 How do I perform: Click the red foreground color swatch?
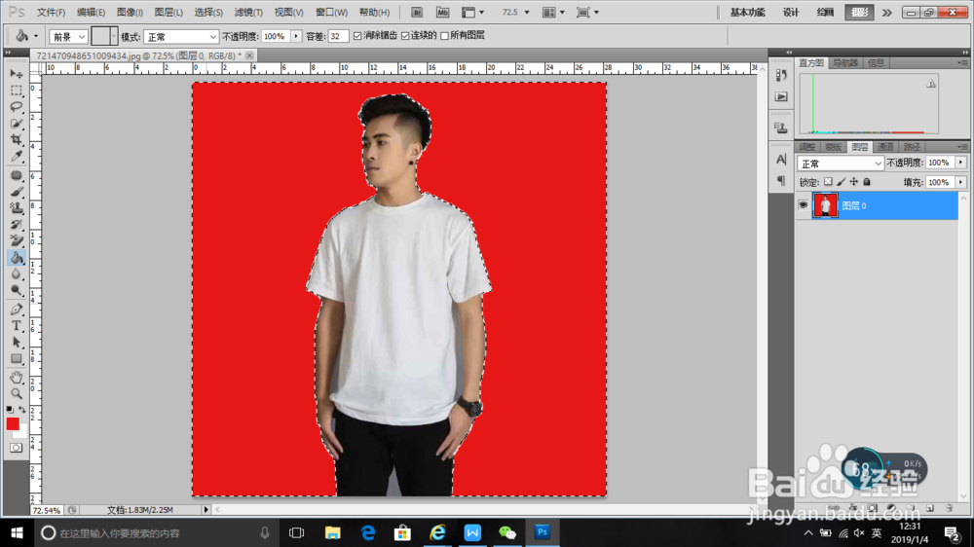(x=13, y=423)
